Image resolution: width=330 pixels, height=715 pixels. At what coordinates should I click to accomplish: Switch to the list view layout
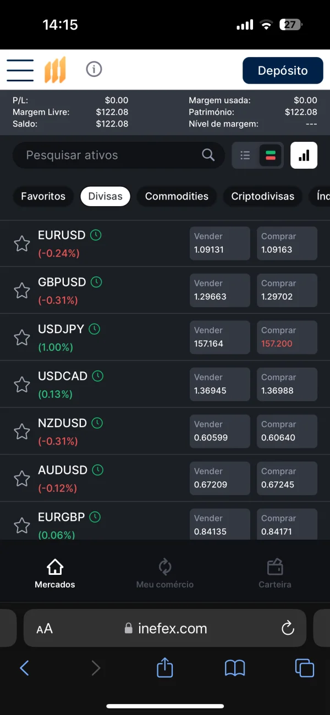[245, 156]
